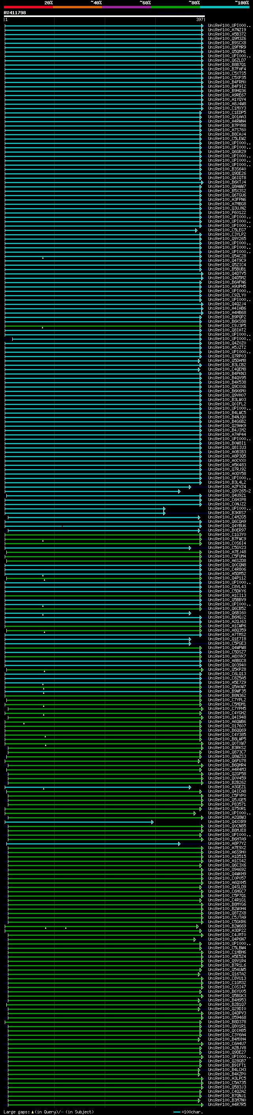Select hit label UniRef100_C5XTS5

coord(227,73)
